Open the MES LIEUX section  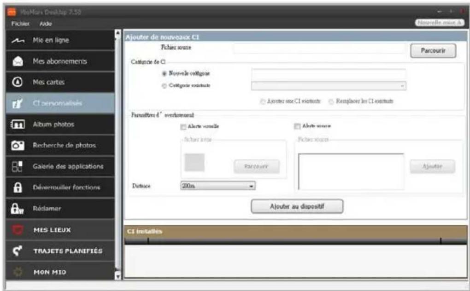(x=60, y=230)
